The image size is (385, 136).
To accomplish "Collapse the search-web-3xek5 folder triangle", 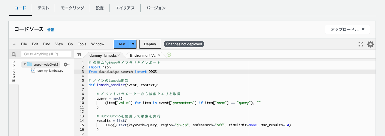I will [x=24, y=65].
